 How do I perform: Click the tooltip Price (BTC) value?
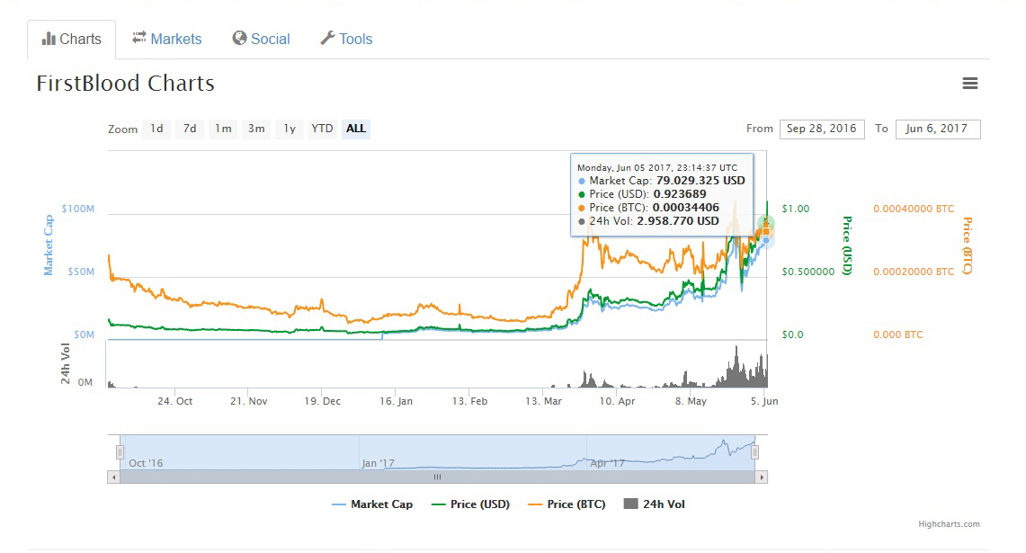[686, 208]
